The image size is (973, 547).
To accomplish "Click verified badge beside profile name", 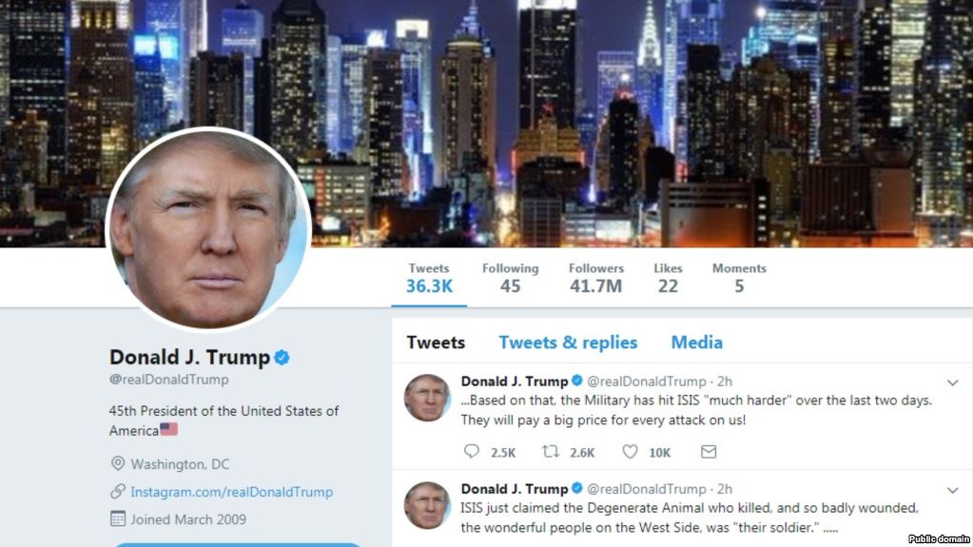I will coord(282,357).
